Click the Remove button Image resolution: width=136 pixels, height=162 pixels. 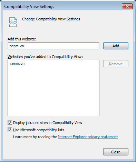[x=116, y=64]
